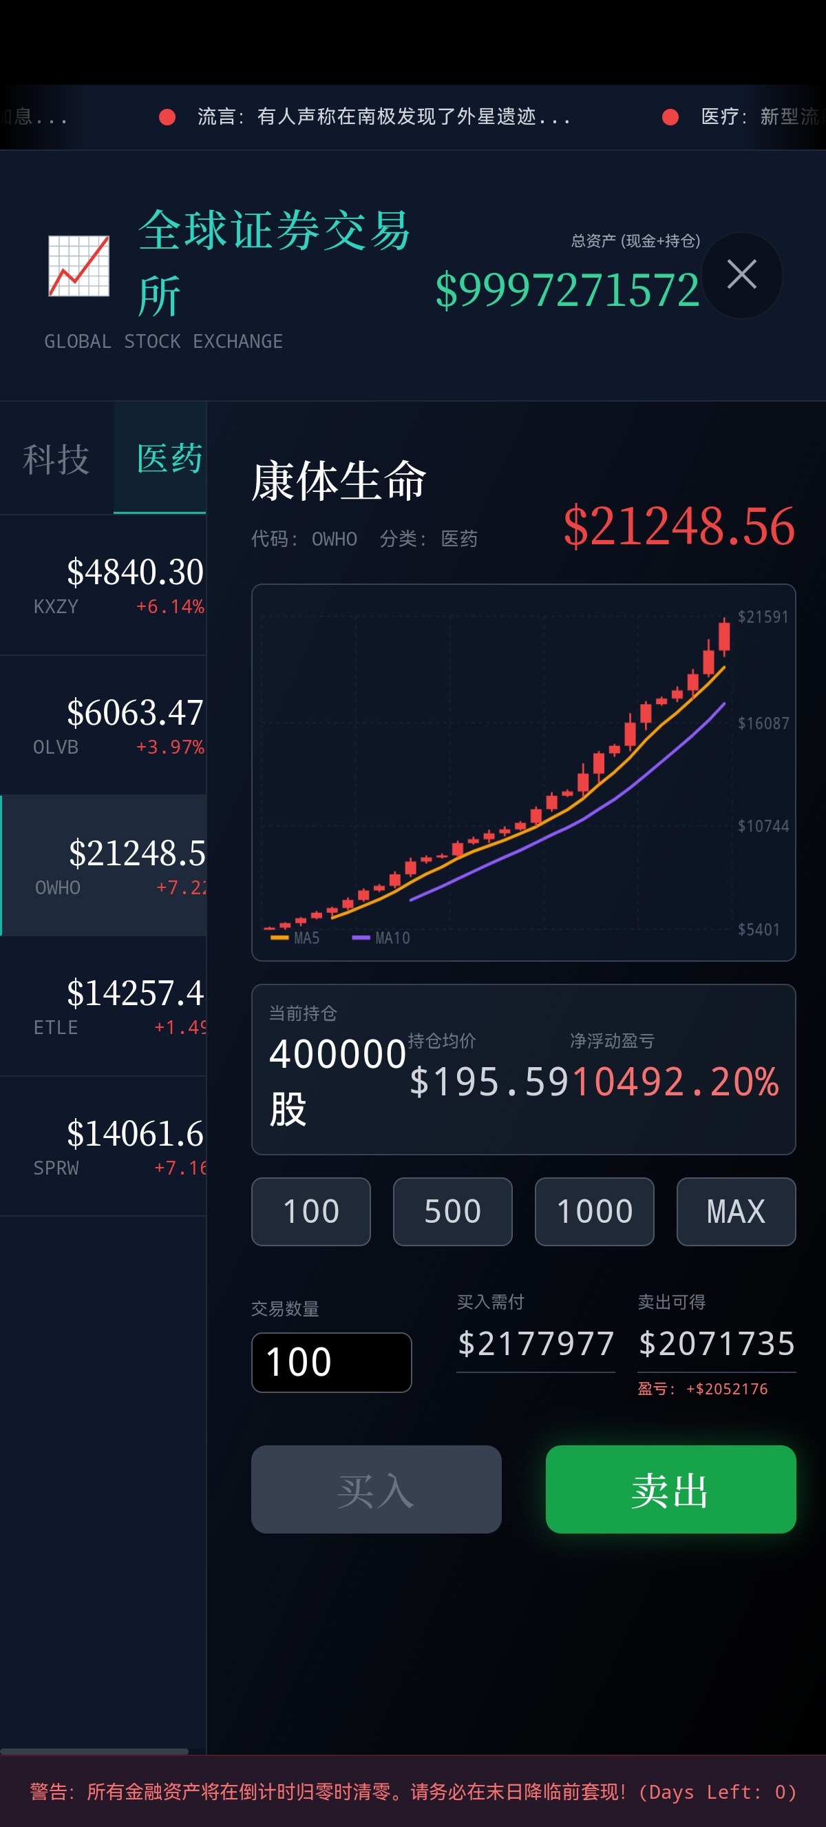Click the 盈亏 +$2052176 text

(x=703, y=1389)
